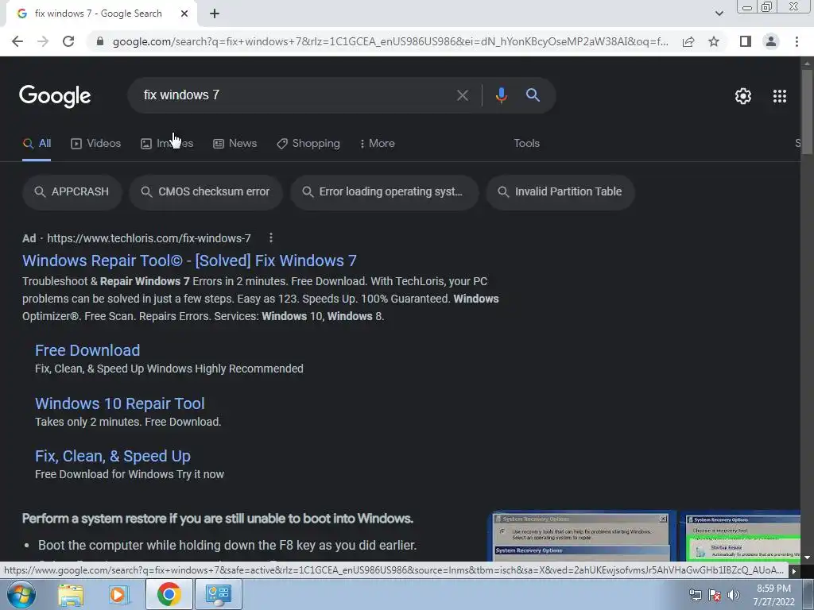
Task: Select the 'Error loading operating syst...' chip
Action: tap(384, 192)
